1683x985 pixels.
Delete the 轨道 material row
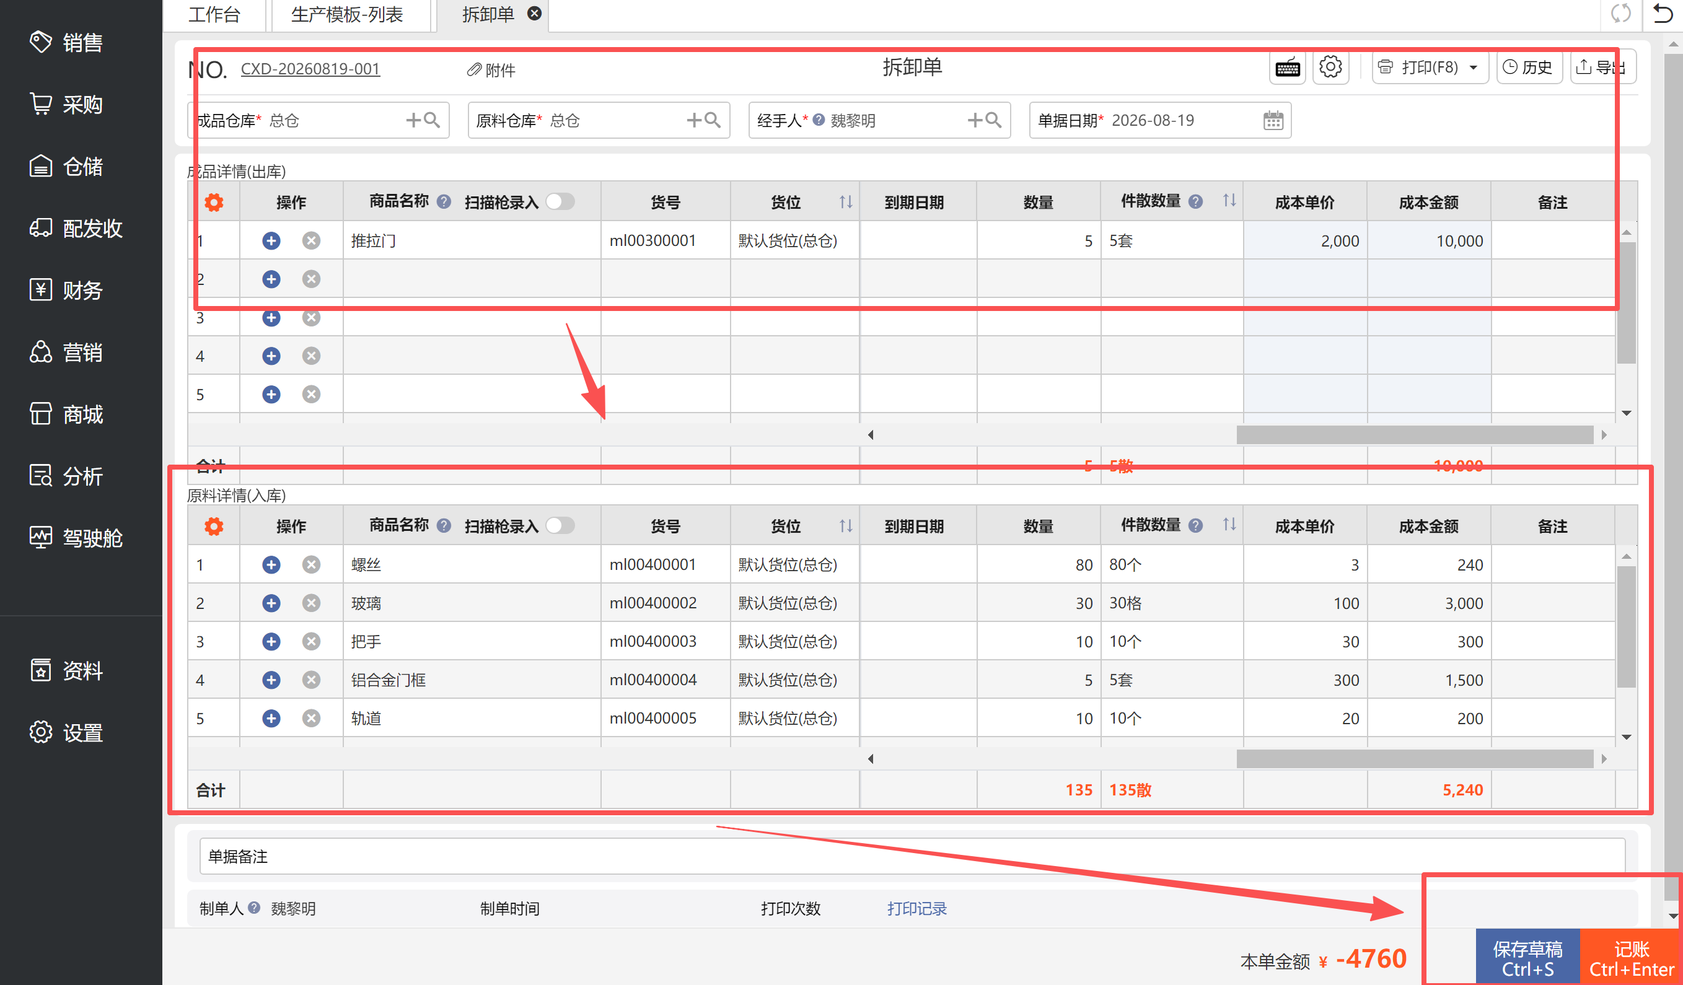311,718
